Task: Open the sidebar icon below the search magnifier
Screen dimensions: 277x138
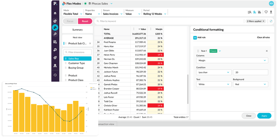Action: coord(55,42)
